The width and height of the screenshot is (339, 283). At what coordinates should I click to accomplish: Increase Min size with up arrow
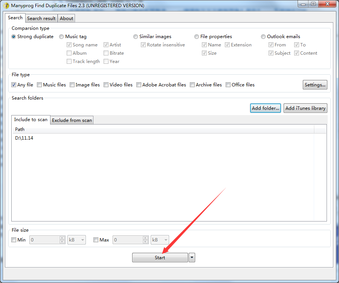pyautogui.click(x=62, y=238)
